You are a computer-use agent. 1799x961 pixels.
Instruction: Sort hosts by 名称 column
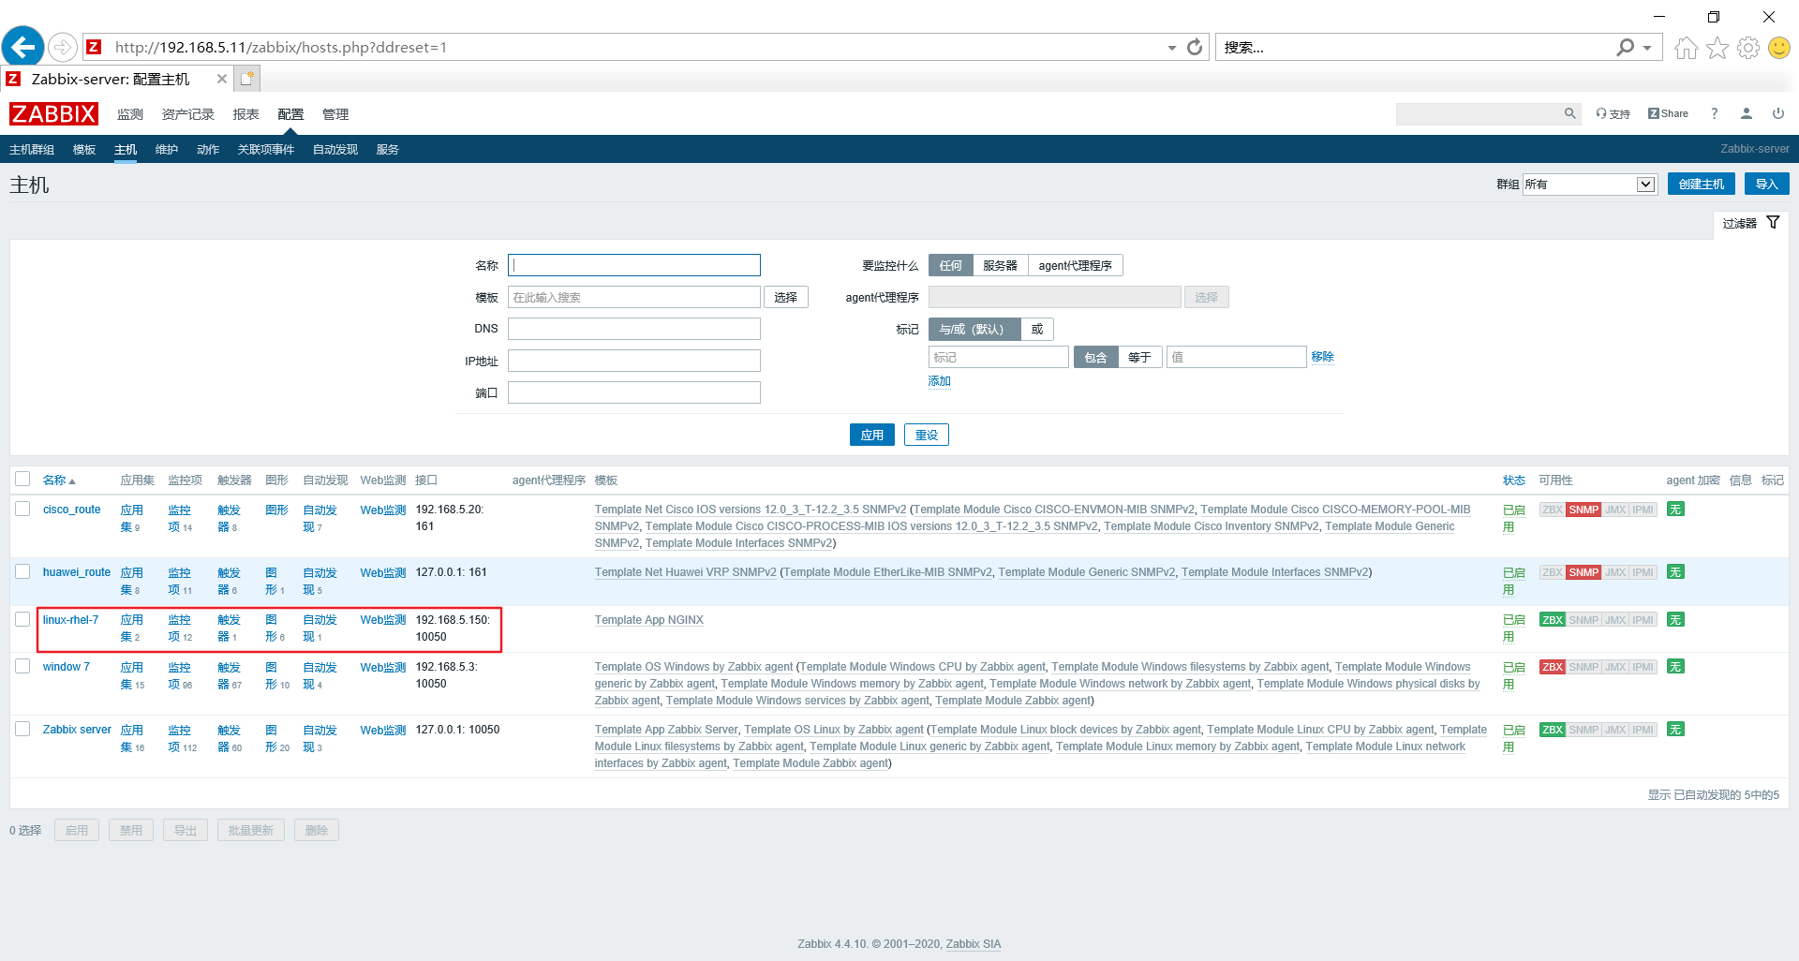pyautogui.click(x=58, y=480)
